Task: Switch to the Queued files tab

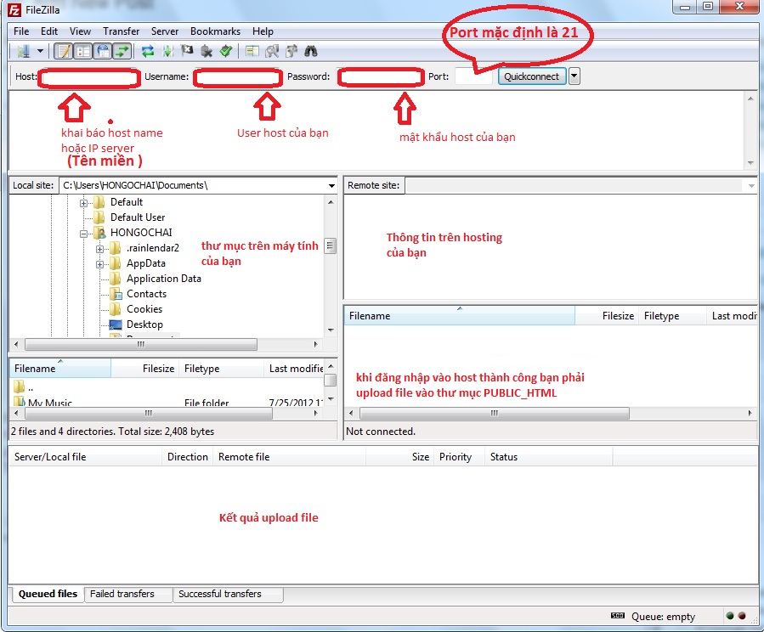Action: 48,594
